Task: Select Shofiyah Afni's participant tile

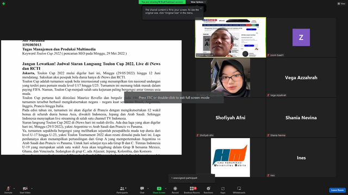Action: (x=231, y=118)
